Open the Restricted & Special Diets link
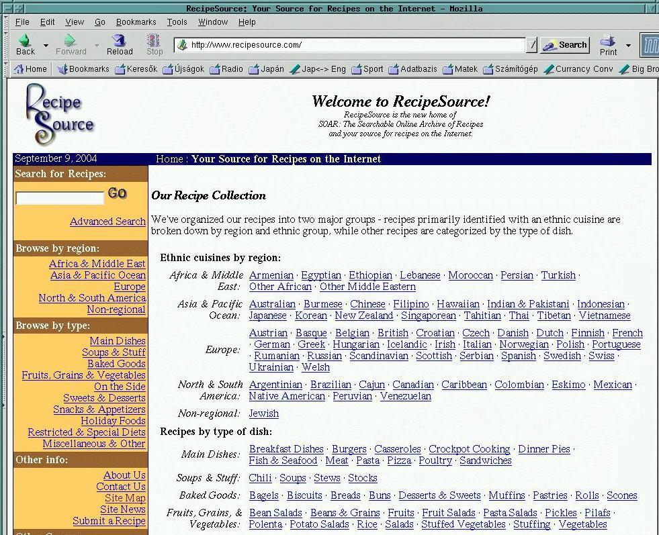 [87, 432]
